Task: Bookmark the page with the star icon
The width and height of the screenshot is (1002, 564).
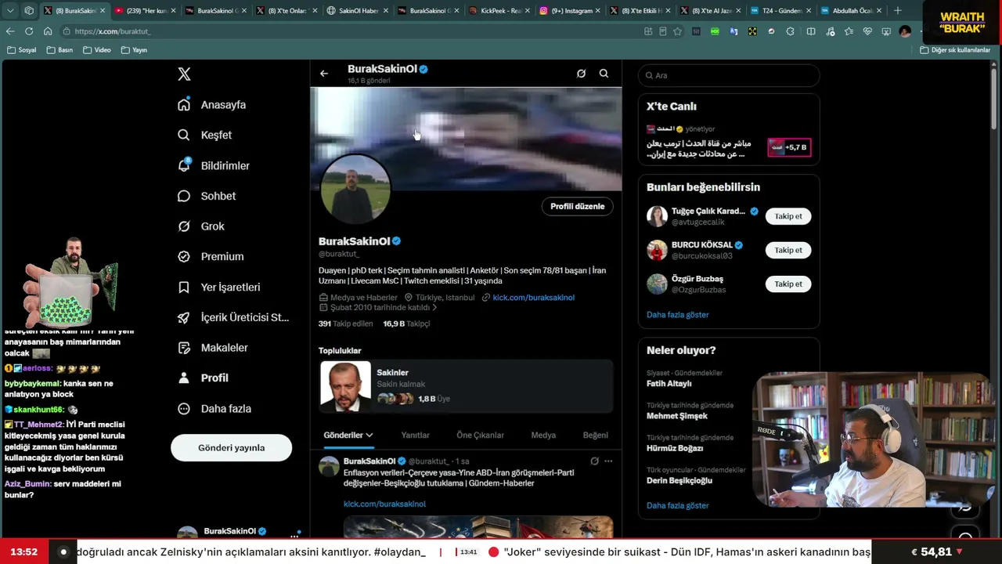Action: pos(677,31)
